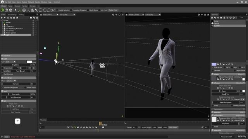The width and height of the screenshot is (248, 139).
Task: Open Free Camera viewport dropdown
Action: [x=50, y=15]
